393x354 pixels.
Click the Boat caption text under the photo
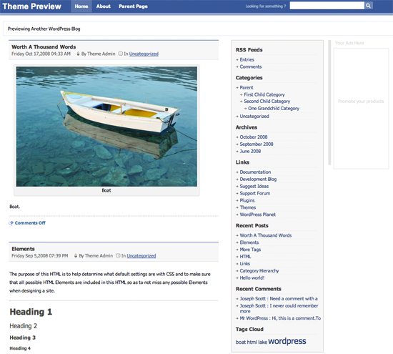tap(106, 190)
